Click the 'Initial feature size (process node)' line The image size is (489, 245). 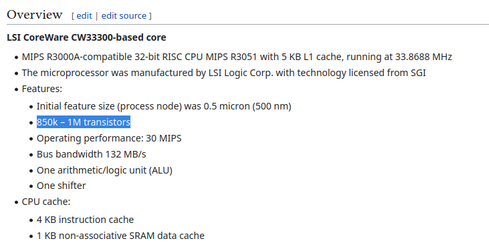164,106
